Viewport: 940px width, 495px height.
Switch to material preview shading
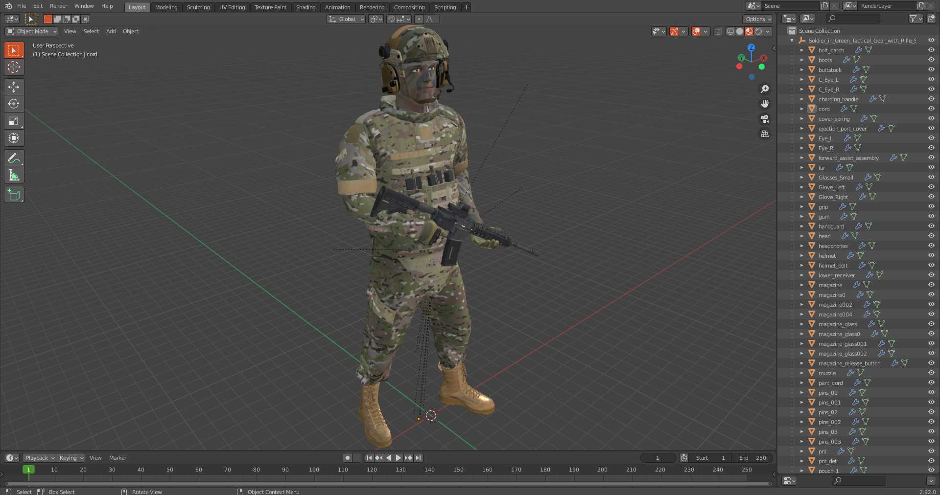(749, 31)
